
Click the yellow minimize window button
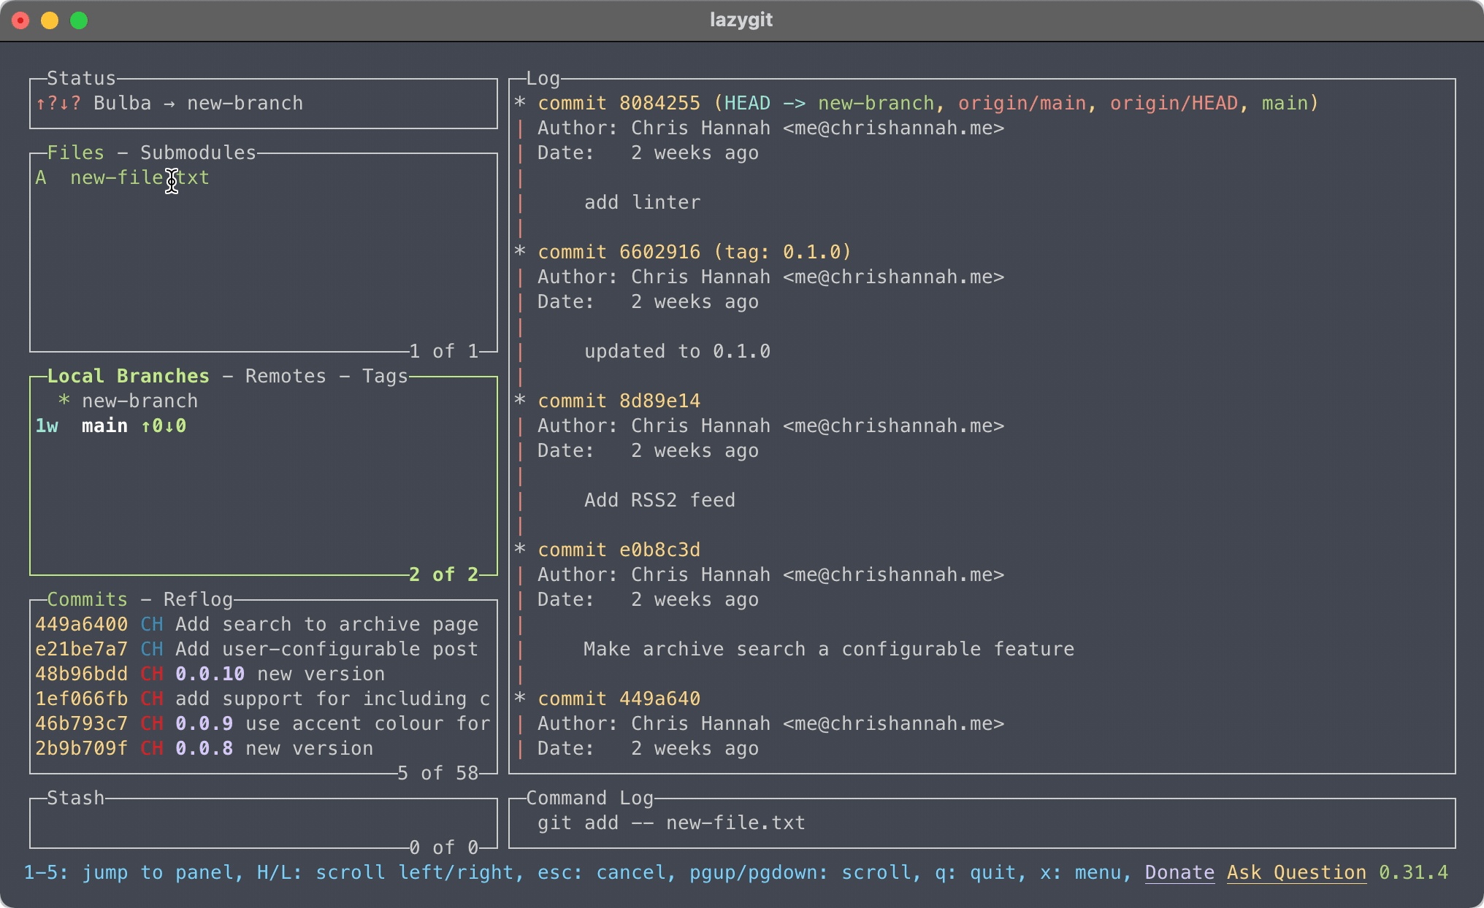50,20
